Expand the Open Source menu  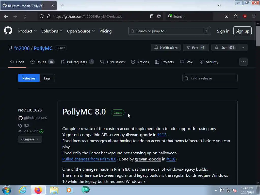point(81,31)
